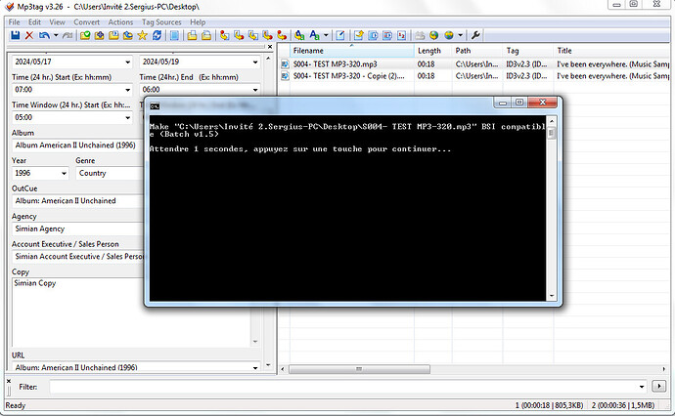The width and height of the screenshot is (675, 416).
Task: Open the dropdown arrow next to tag-sources globe
Action: tap(460, 35)
